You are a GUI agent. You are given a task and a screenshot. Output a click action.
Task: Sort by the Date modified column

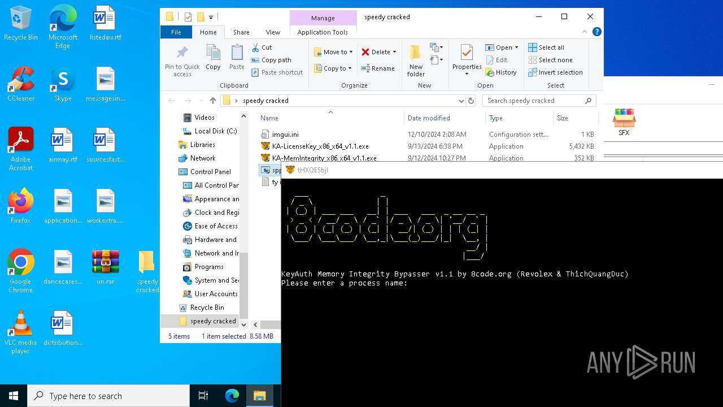point(445,118)
